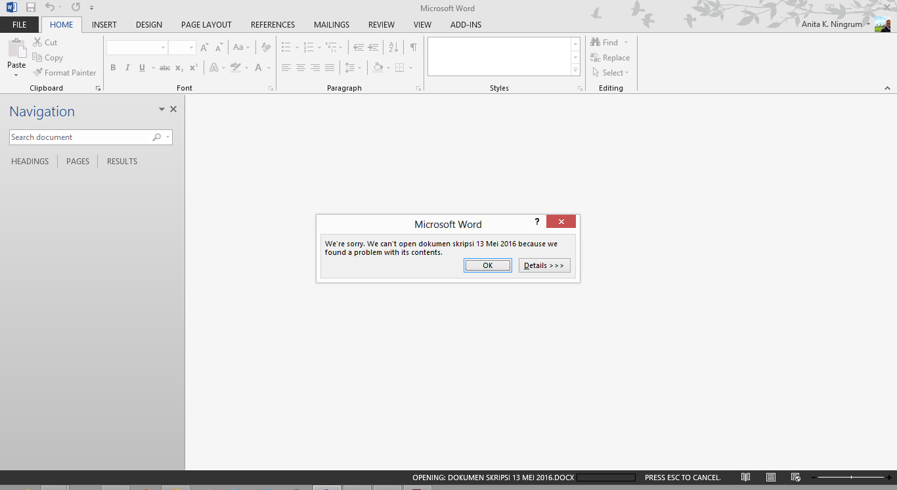Click Align Right icon
Screen dimensions: 897x490
pos(315,68)
